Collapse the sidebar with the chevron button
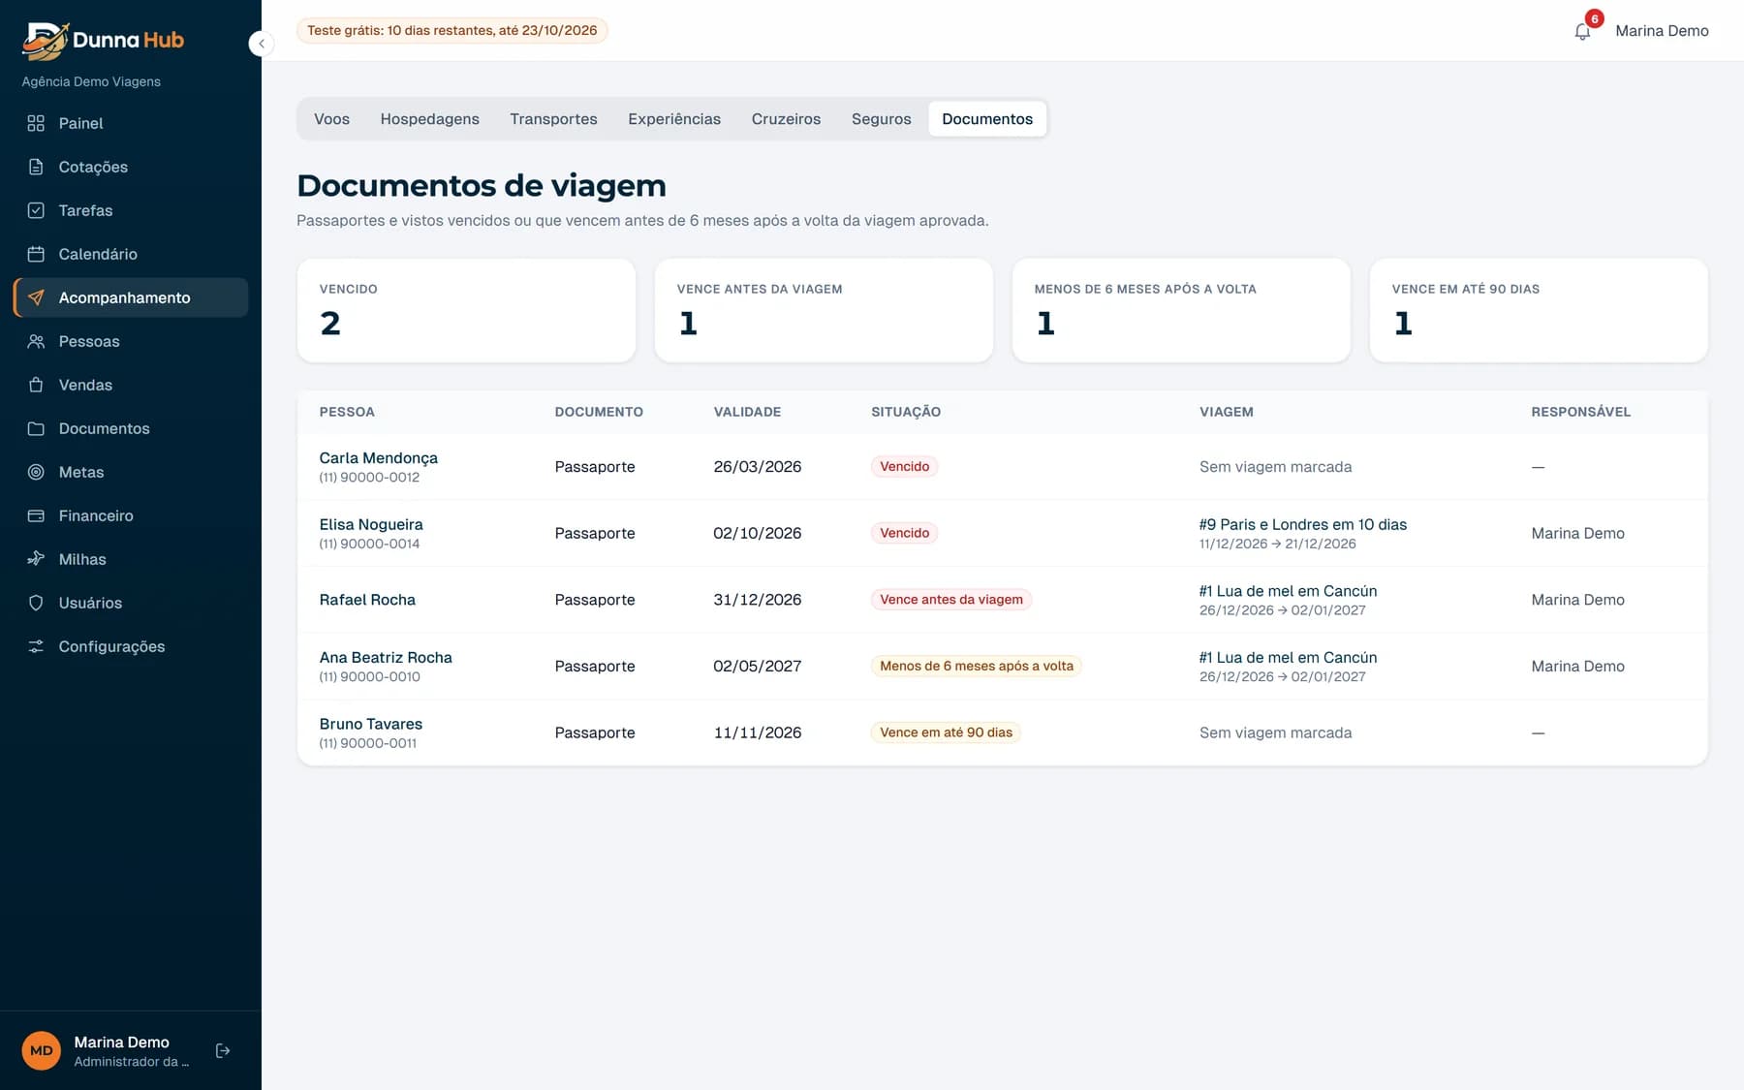 (x=261, y=44)
